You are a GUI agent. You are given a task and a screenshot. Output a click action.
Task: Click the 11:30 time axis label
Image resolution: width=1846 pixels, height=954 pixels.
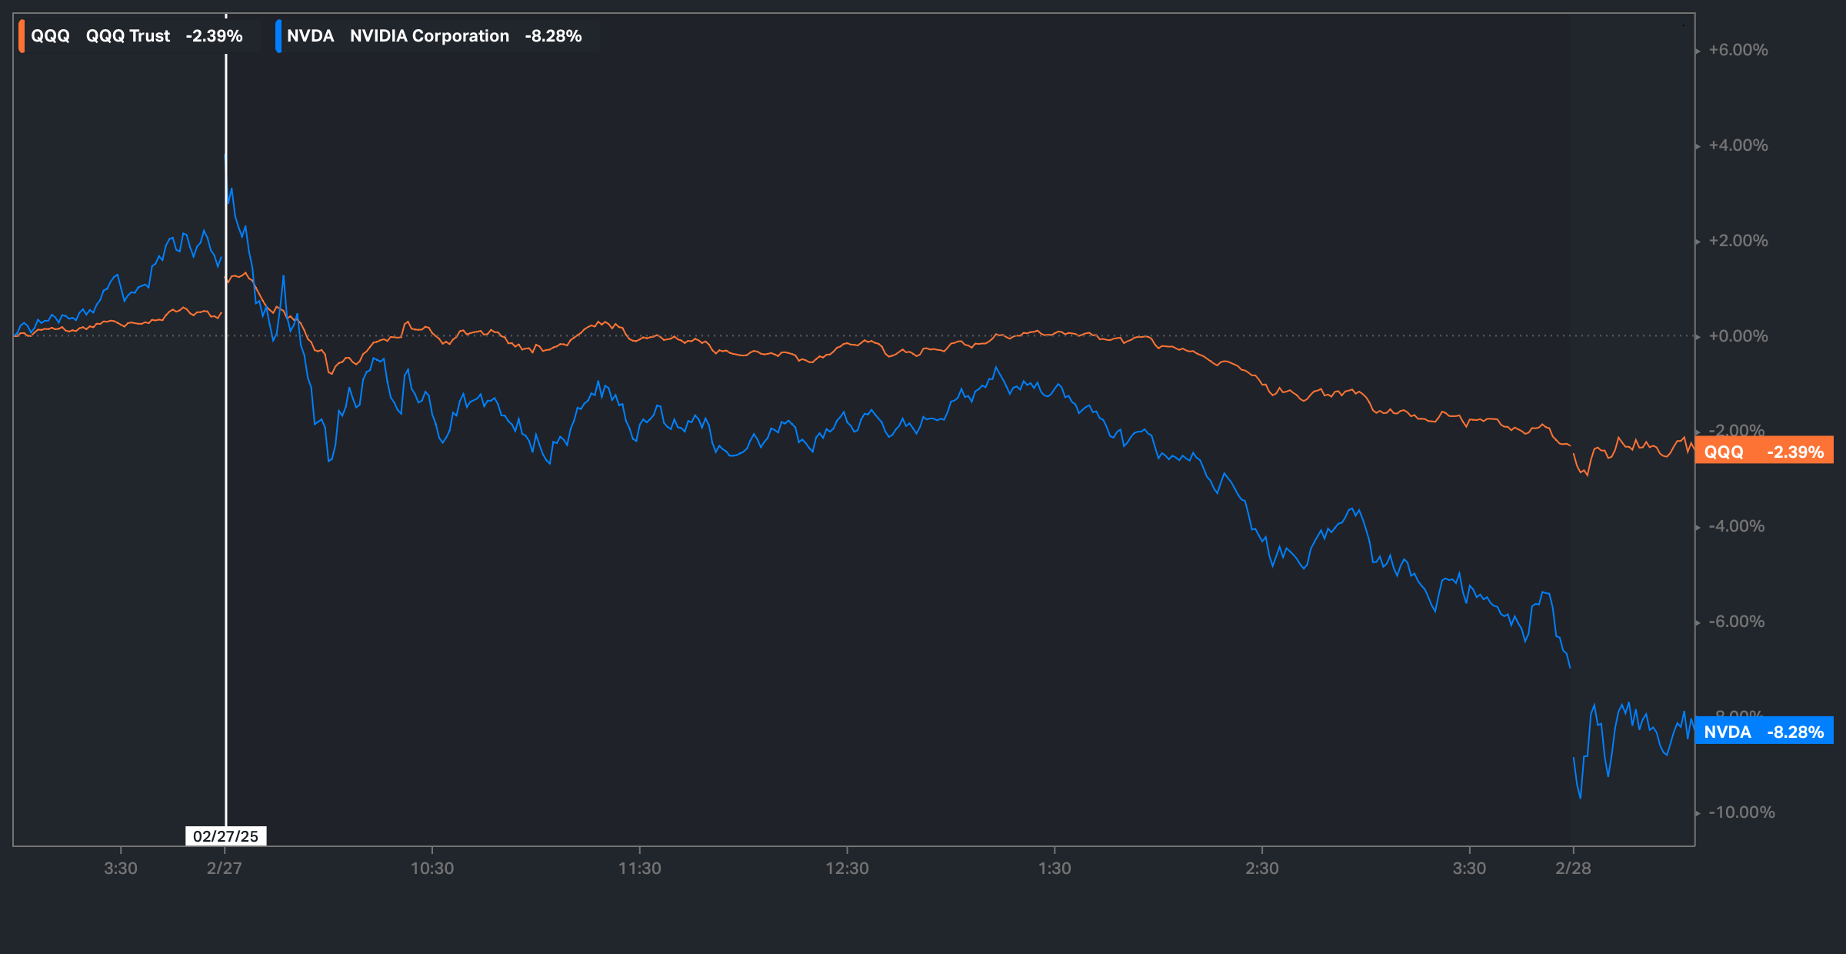pos(640,869)
